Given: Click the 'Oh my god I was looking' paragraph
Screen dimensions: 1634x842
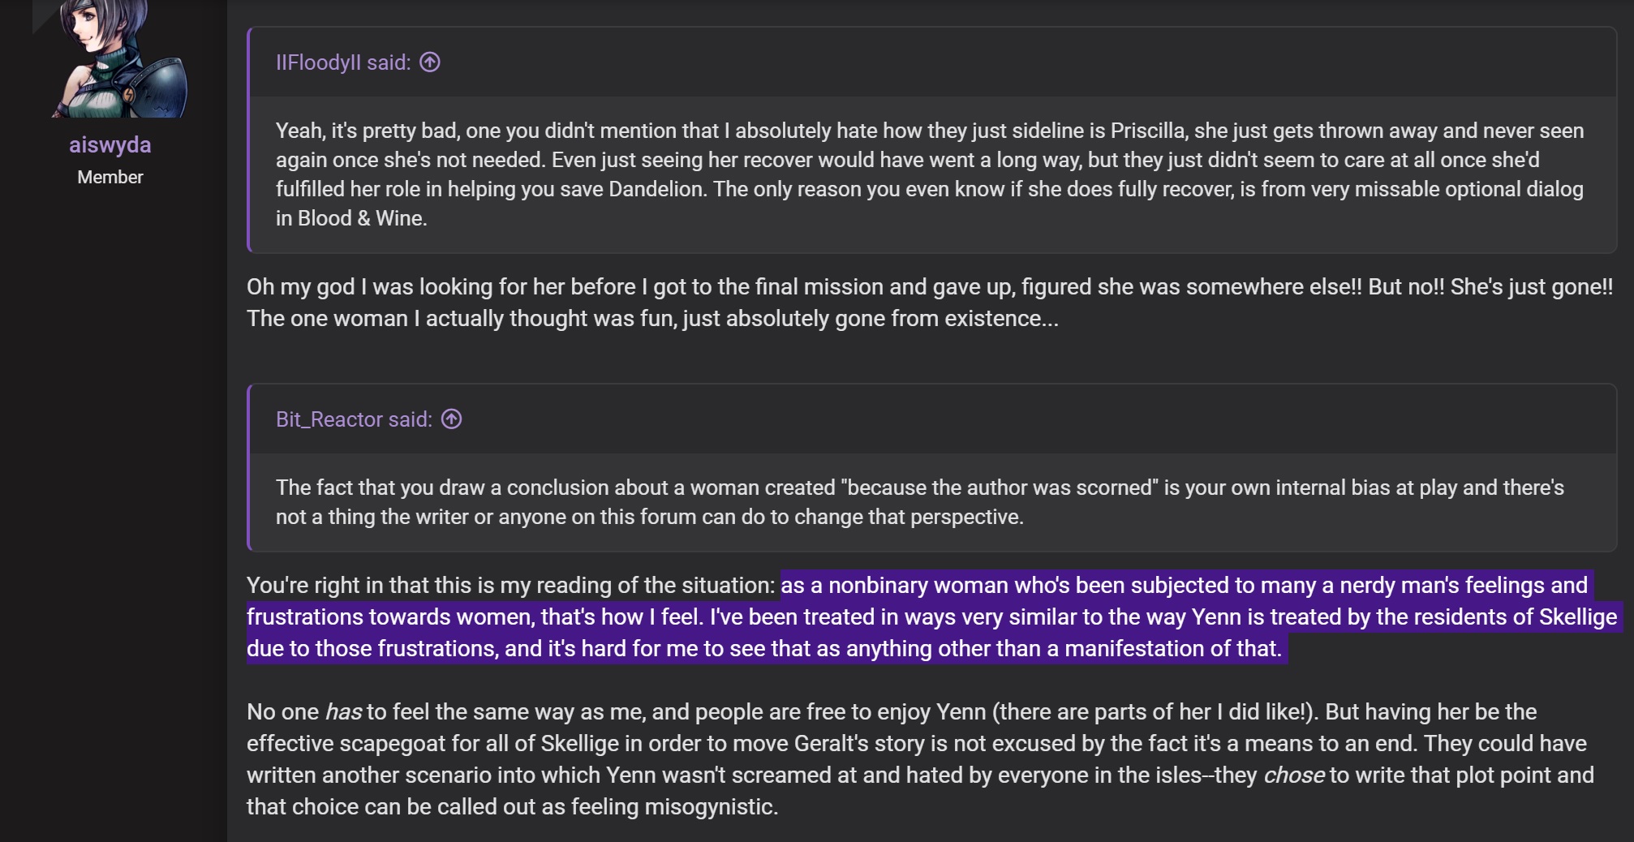Looking at the screenshot, I should click(930, 303).
